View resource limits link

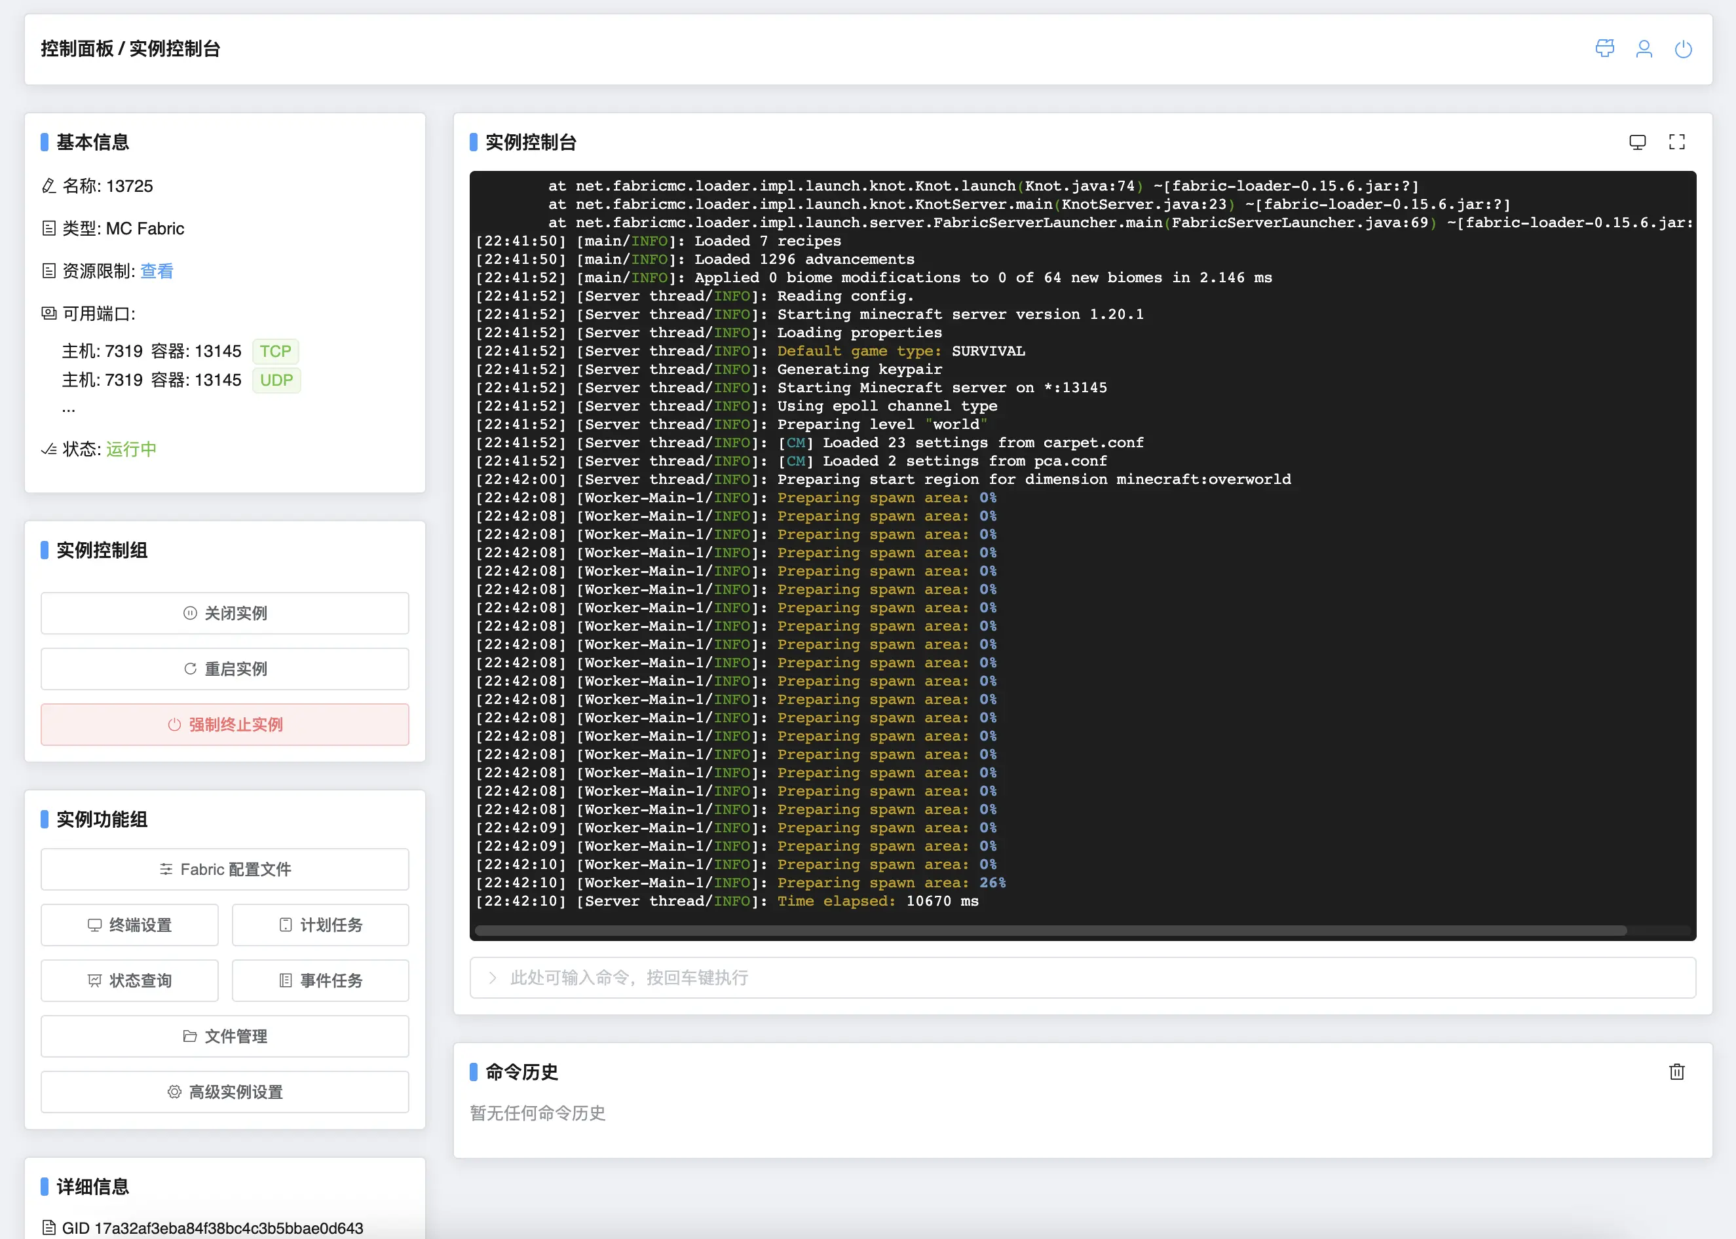click(x=157, y=271)
